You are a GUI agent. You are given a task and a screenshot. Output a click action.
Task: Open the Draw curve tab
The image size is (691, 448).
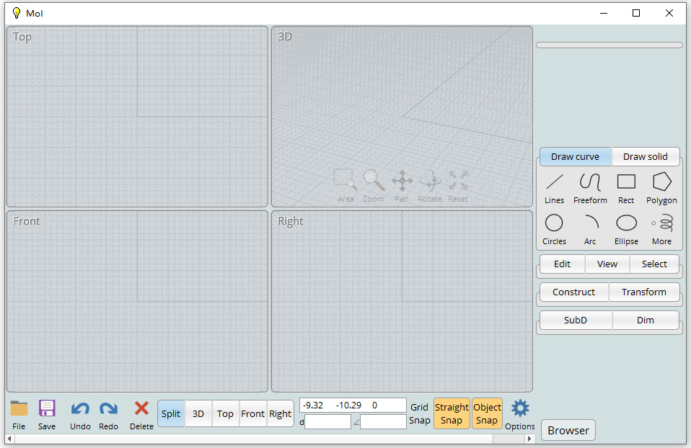pyautogui.click(x=575, y=156)
